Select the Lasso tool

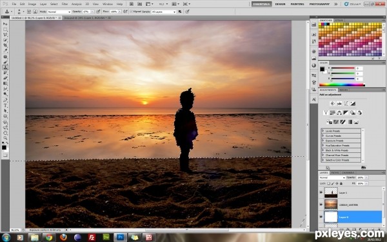5,35
